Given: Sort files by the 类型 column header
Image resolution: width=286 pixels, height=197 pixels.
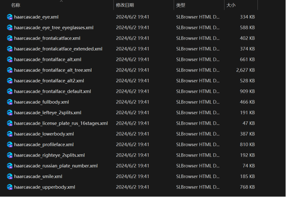Looking at the screenshot, I should coord(181,5).
